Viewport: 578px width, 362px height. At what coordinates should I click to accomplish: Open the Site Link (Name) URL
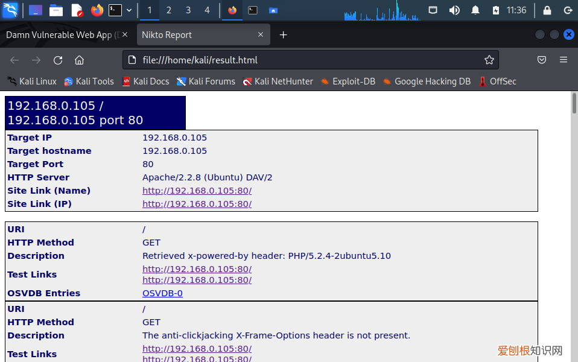[197, 191]
